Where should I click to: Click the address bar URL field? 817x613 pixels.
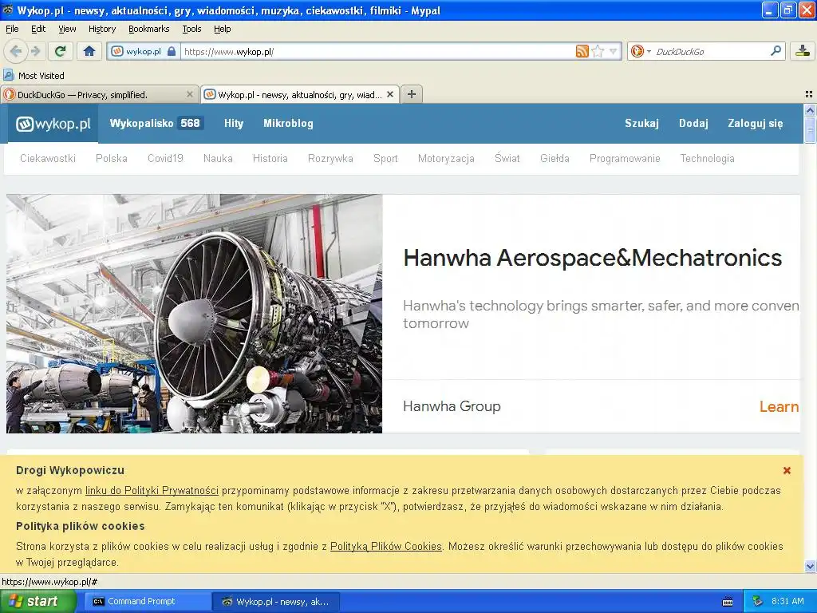click(x=377, y=52)
